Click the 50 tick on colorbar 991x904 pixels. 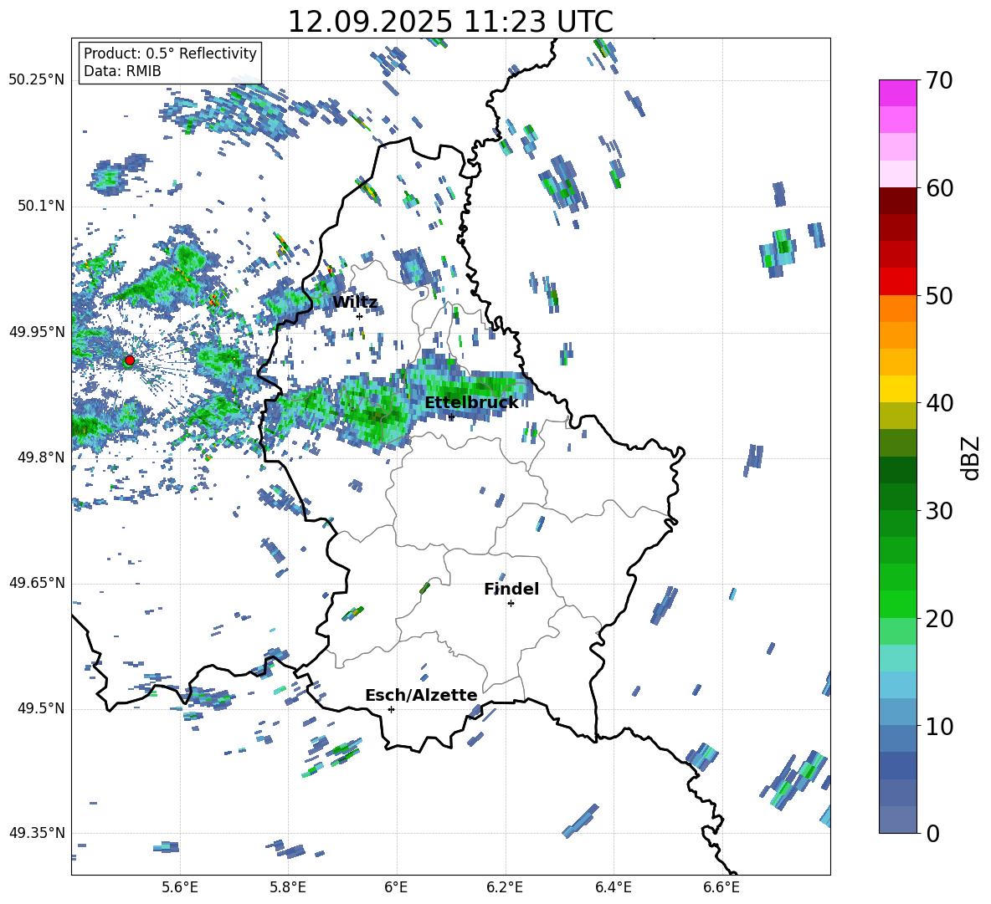939,295
